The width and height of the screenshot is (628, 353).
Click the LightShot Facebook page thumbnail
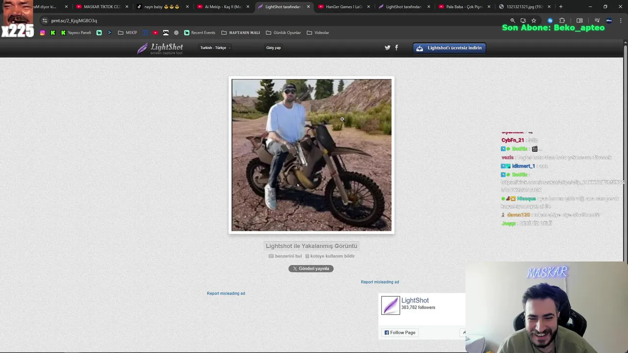coord(391,305)
